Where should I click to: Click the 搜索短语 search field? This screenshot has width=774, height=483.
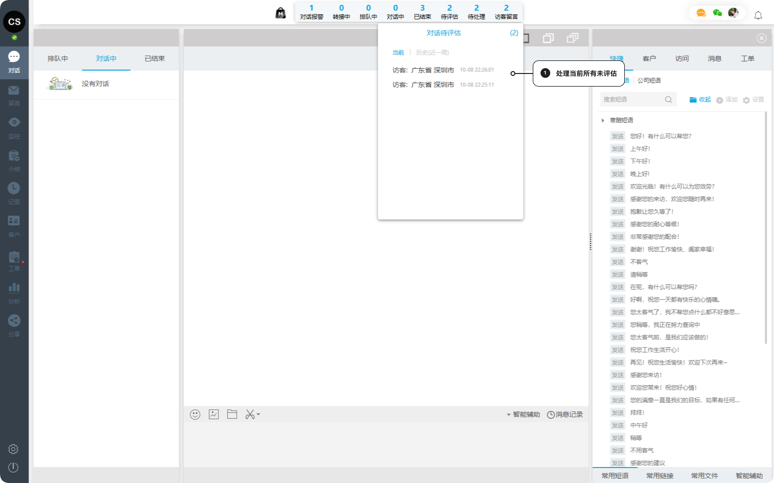tap(632, 100)
